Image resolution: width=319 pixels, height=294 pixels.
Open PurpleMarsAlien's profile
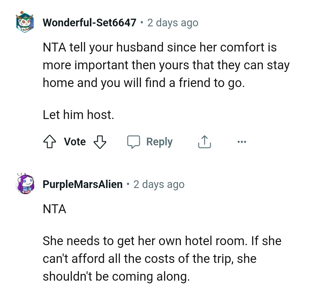coord(82,184)
